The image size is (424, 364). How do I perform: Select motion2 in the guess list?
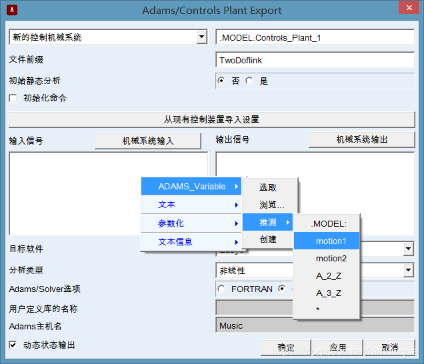(327, 259)
